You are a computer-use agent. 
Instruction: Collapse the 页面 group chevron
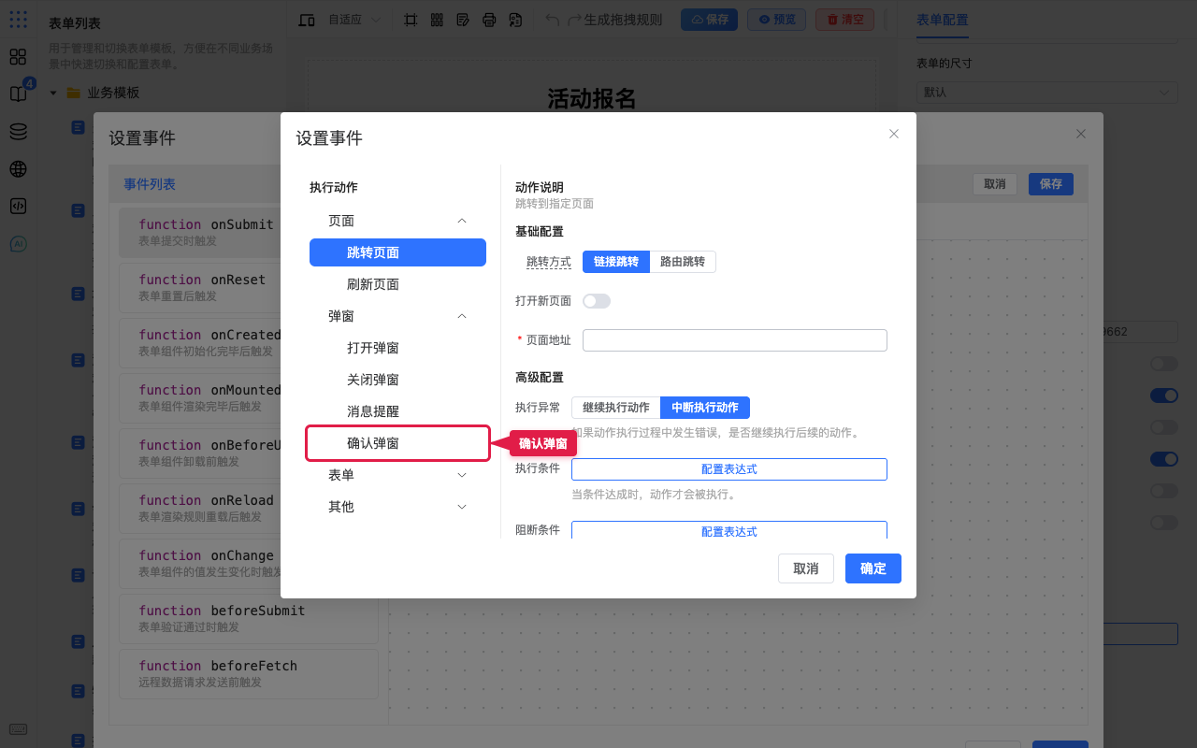(462, 221)
